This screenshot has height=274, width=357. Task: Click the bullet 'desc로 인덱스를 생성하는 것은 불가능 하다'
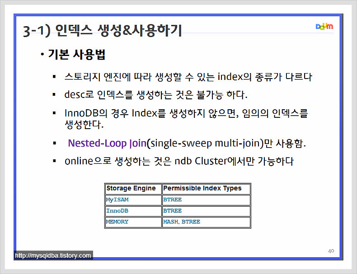[x=156, y=95]
